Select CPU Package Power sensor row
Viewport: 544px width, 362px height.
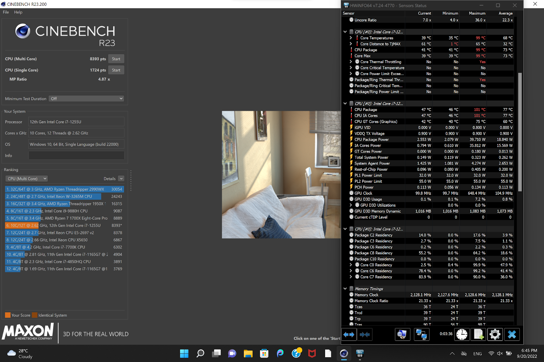(x=431, y=140)
